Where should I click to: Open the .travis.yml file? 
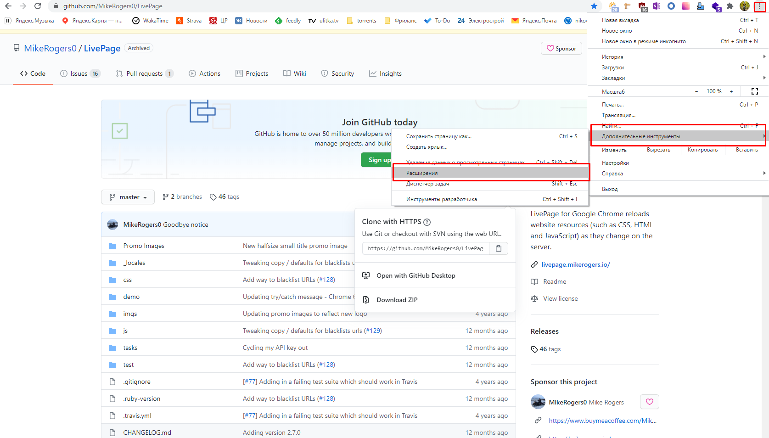137,416
